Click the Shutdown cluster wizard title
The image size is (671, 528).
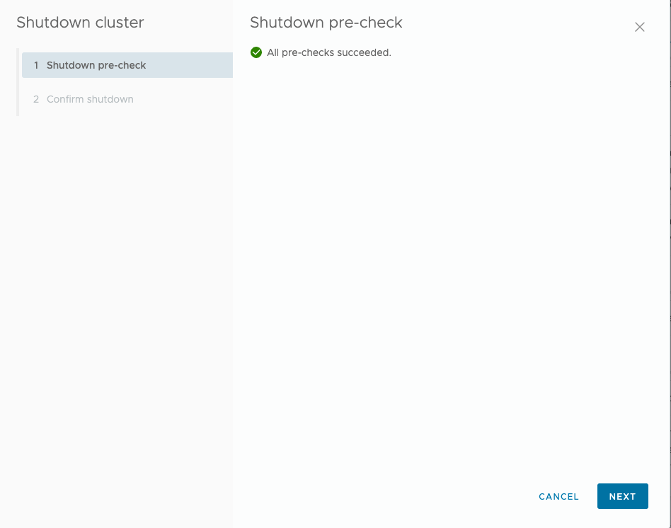click(x=80, y=23)
